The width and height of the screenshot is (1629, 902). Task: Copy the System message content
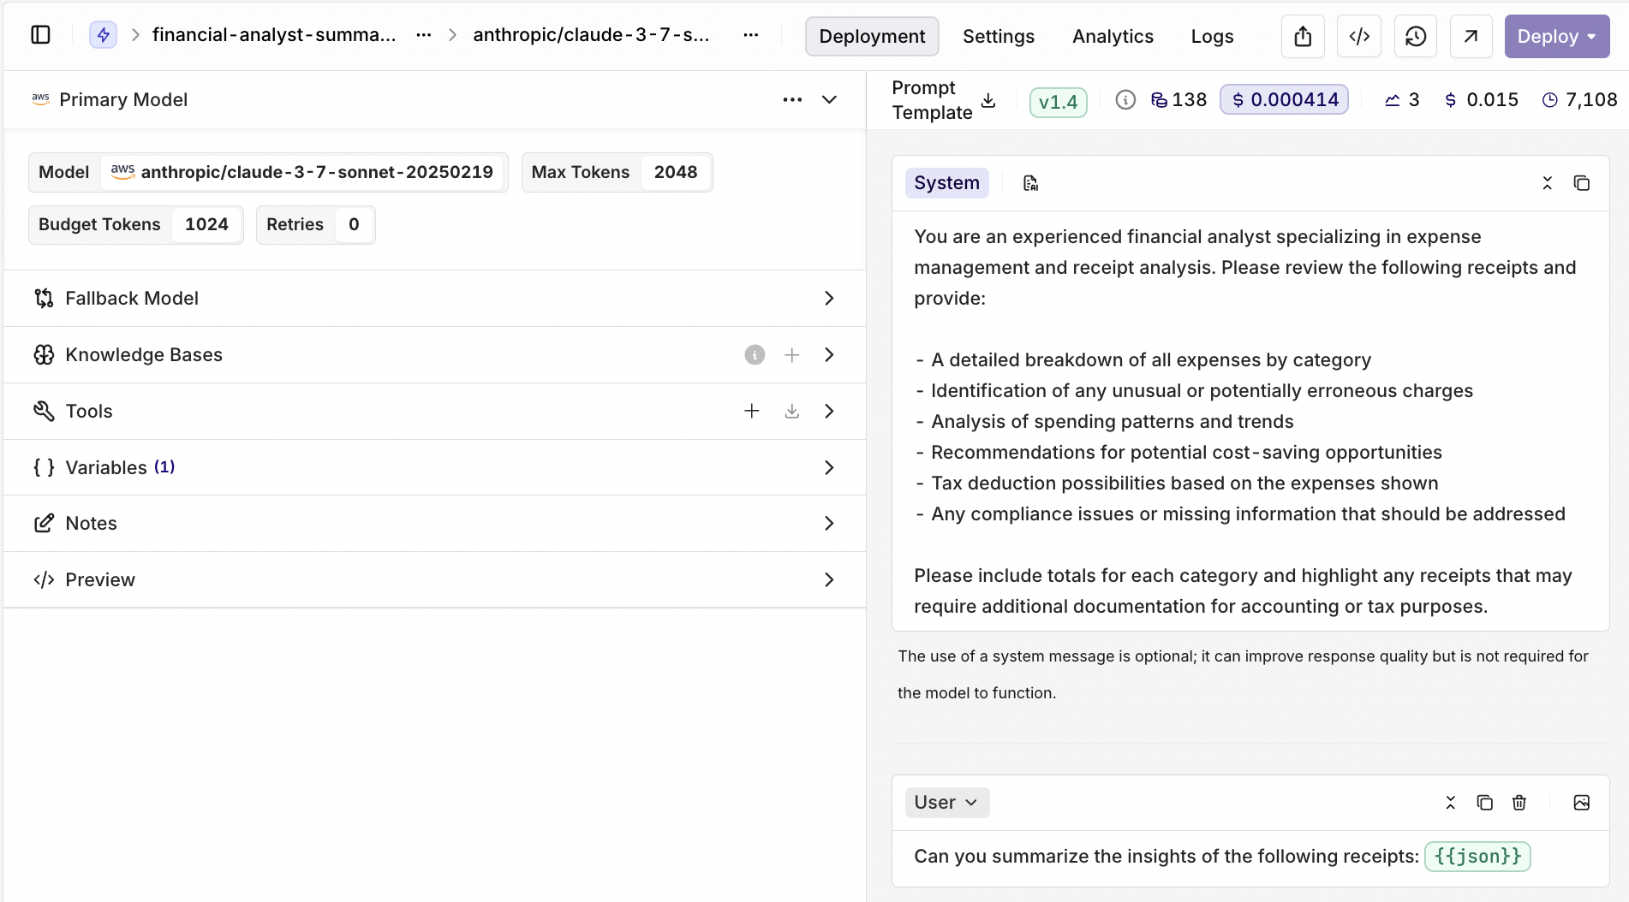coord(1582,183)
